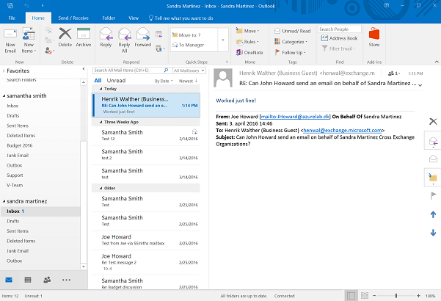Expand the message header chevron
This screenshot has width=441, height=301.
tap(420, 85)
